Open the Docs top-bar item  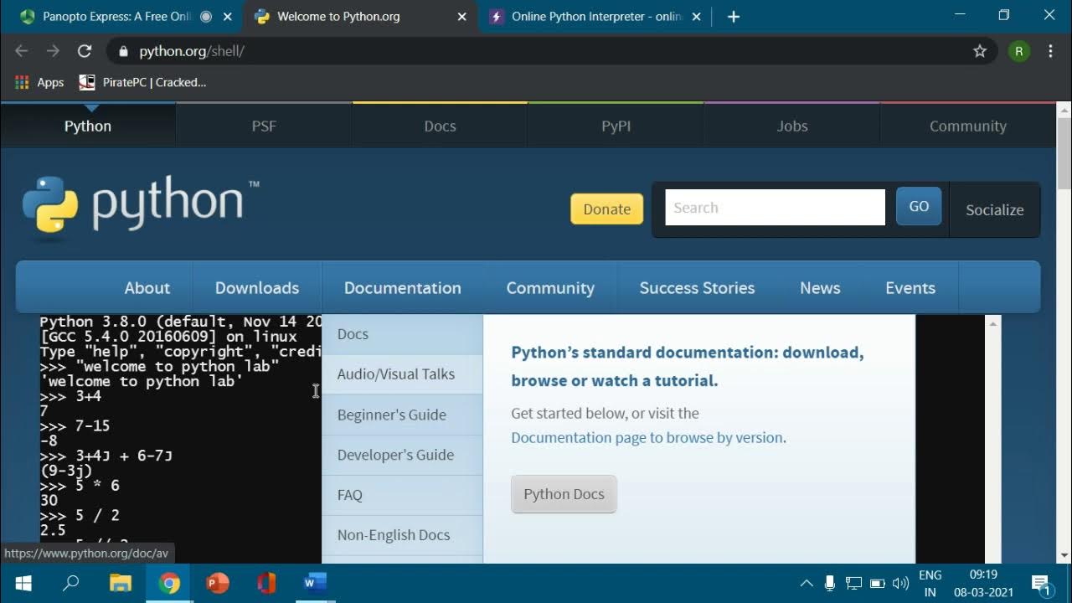[x=440, y=126]
